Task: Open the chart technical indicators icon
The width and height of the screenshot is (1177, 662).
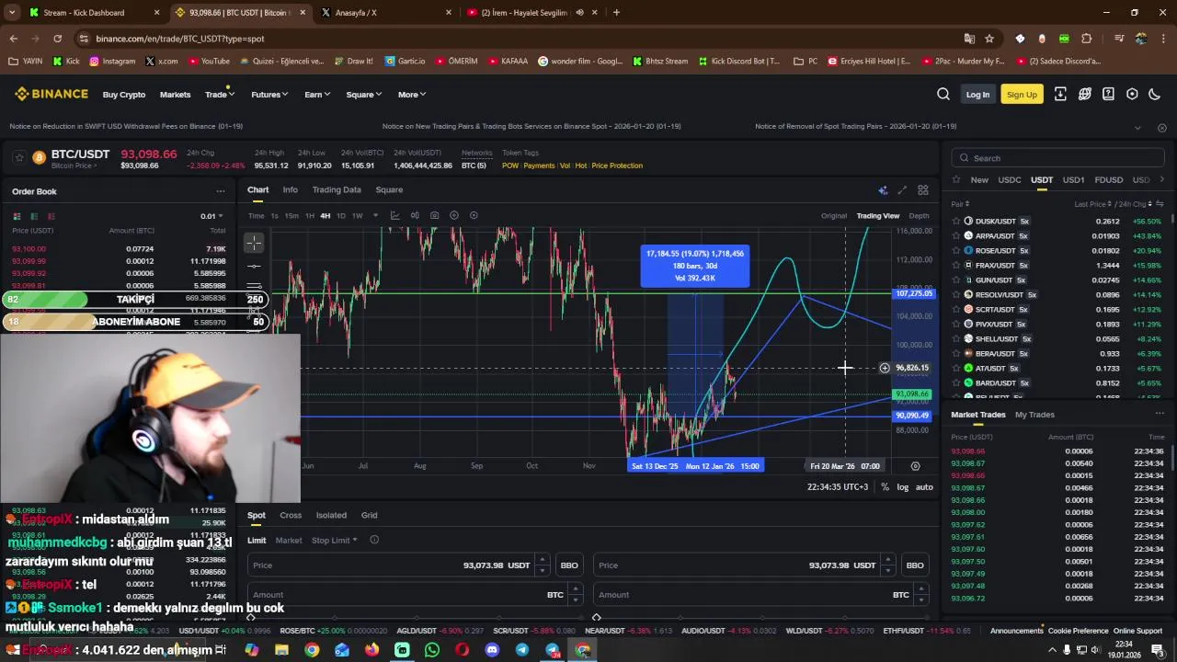Action: point(394,215)
